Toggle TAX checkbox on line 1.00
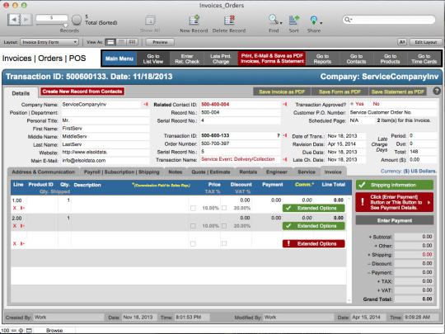 (193, 208)
